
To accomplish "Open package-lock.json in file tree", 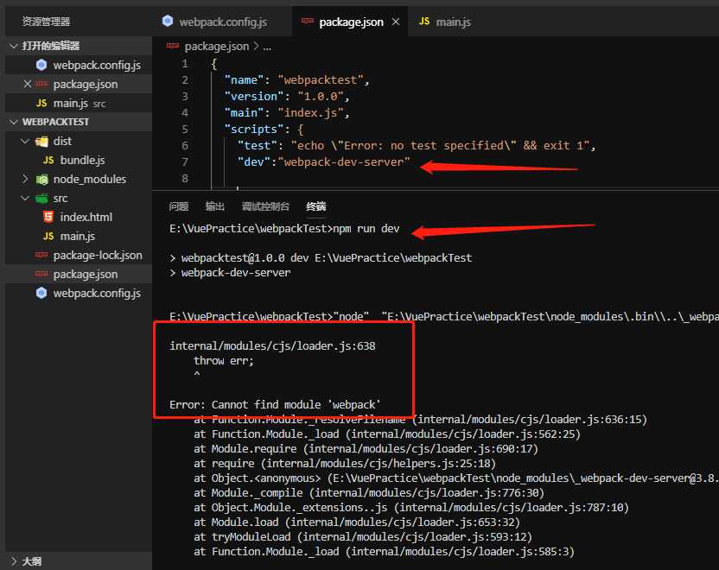I will click(79, 256).
